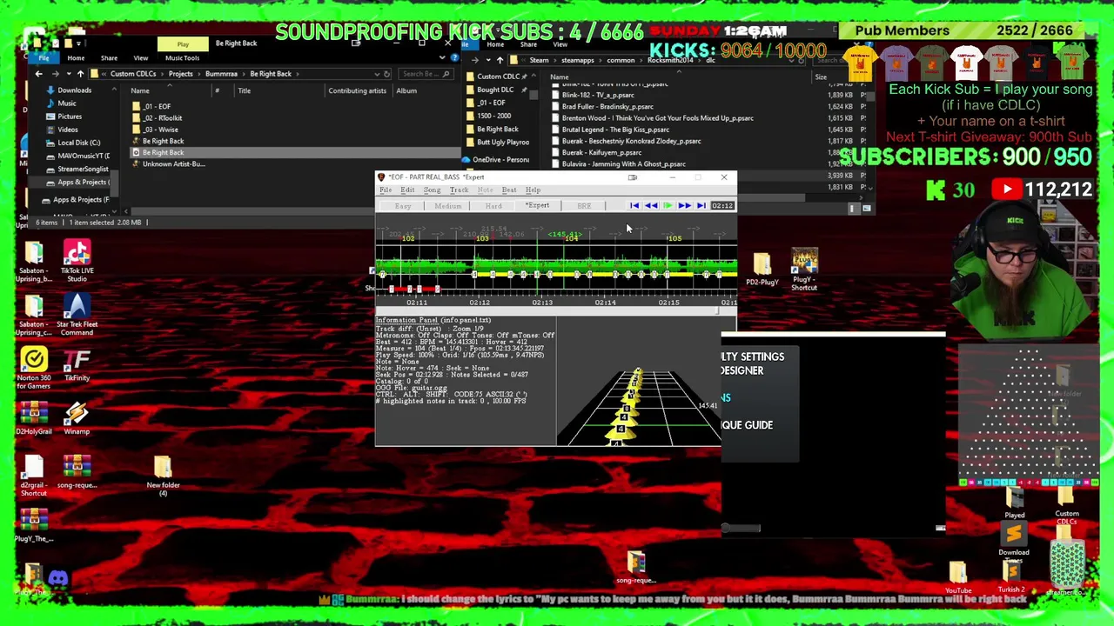Image resolution: width=1114 pixels, height=626 pixels.
Task: Select the Expert difficulty tab
Action: [x=538, y=206]
